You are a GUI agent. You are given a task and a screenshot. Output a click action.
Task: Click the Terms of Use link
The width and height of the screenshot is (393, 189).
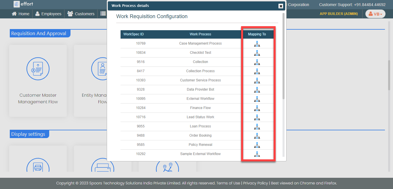click(228, 183)
